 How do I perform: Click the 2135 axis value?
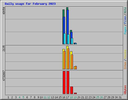pyautogui.click(x=4, y=48)
